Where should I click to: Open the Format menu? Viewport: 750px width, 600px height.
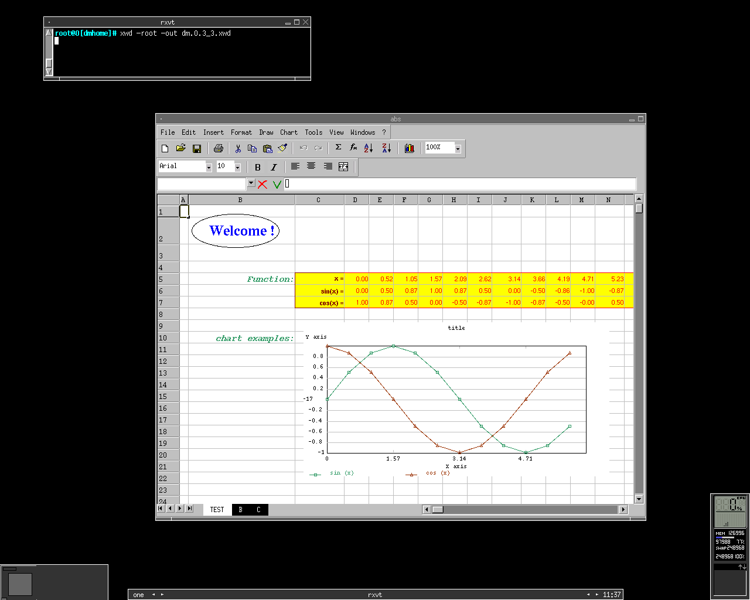pyautogui.click(x=241, y=132)
